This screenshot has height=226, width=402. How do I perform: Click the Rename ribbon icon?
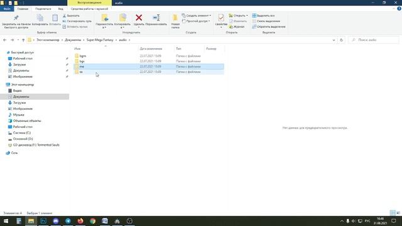(156, 20)
